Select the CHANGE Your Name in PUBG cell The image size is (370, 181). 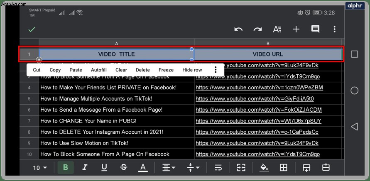pos(117,121)
